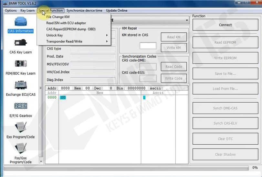Click the BMW TOOL title bar icon
262x177 pixels.
(x=5, y=3)
